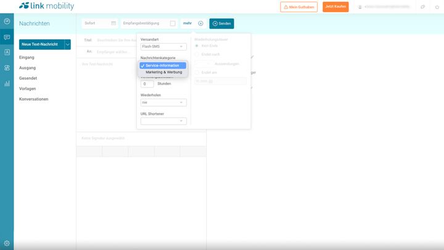Click the logout power icon top right
This screenshot has width=444, height=250.
click(x=437, y=7)
